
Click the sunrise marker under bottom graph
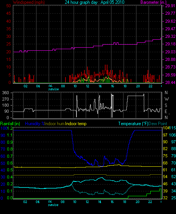(53, 205)
